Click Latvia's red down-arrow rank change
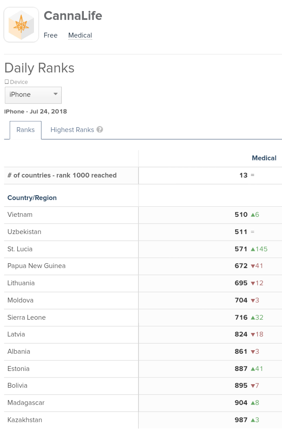The width and height of the screenshot is (282, 431). 253,335
